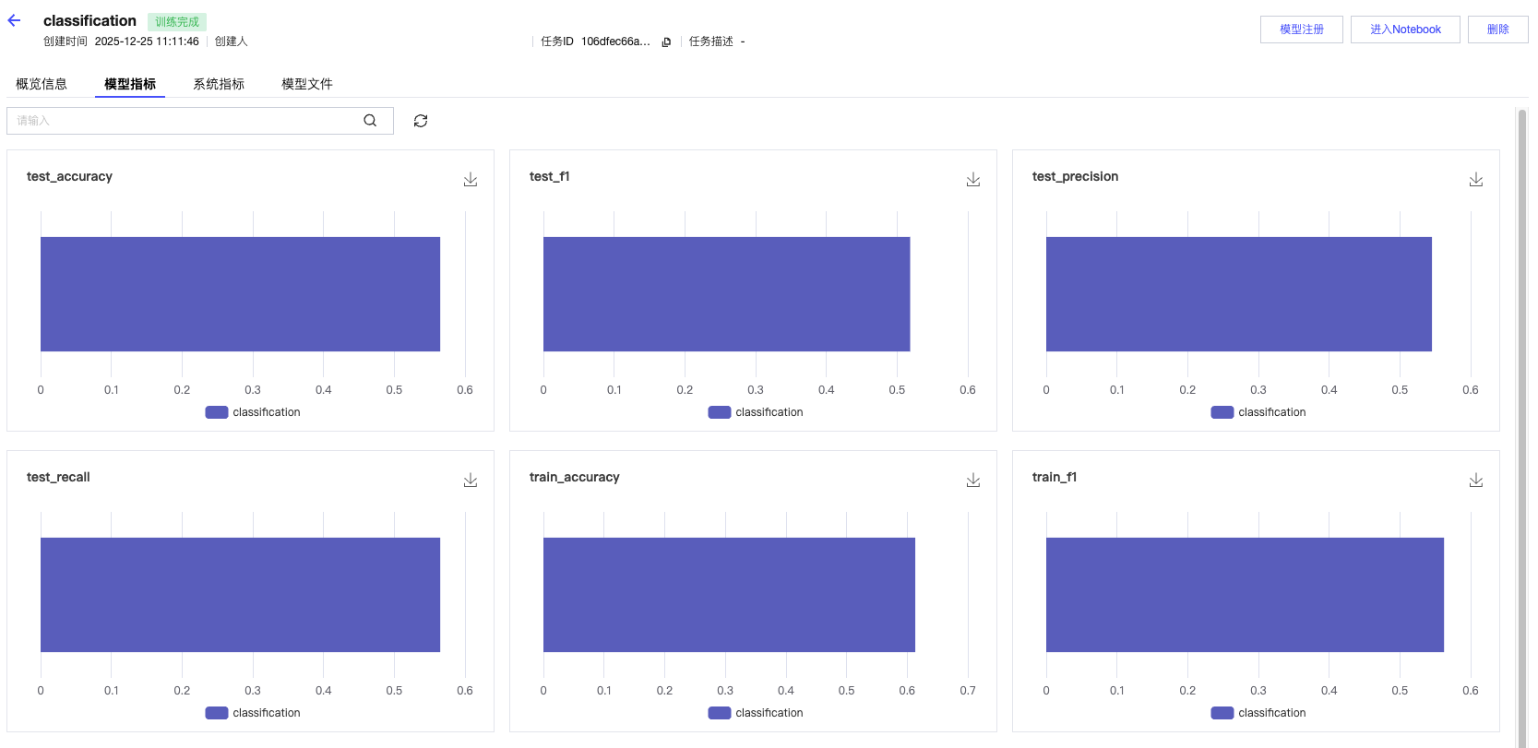Copy the task ID with the copy icon
Viewport: 1538px width, 748px height.
(x=666, y=42)
